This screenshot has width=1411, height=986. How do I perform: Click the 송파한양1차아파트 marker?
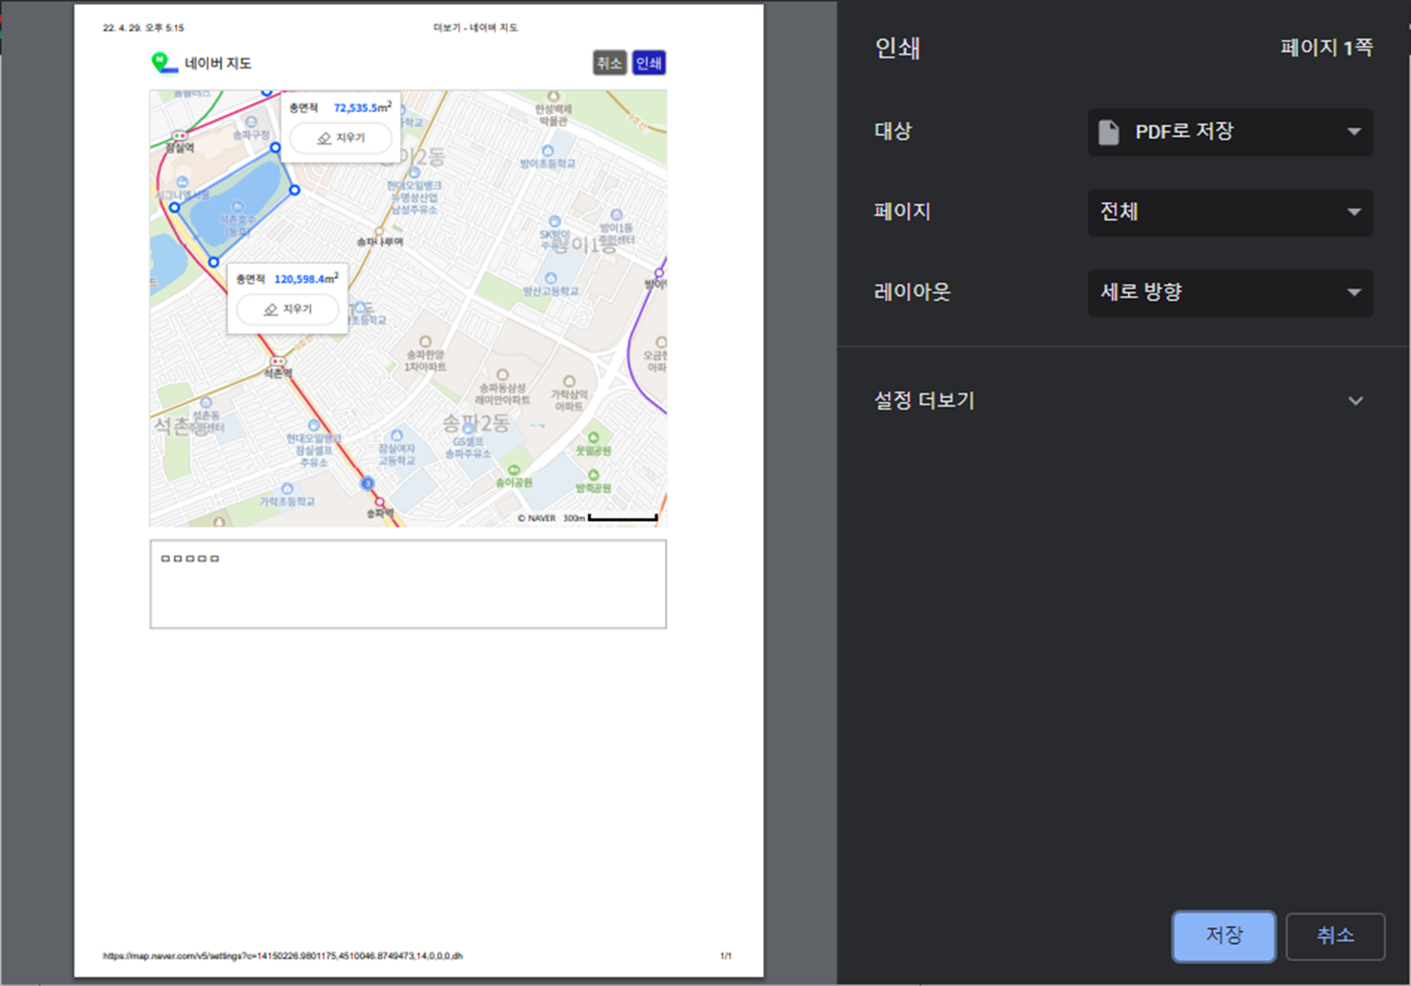point(425,342)
